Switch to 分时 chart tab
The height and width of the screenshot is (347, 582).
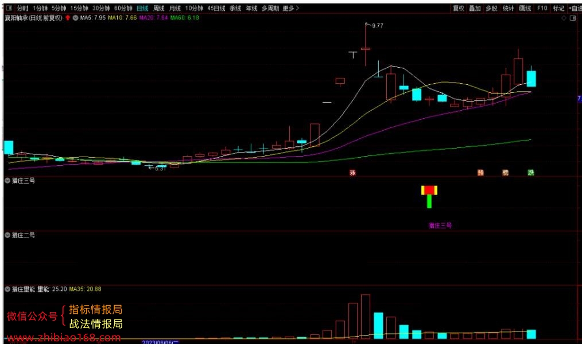pos(22,8)
